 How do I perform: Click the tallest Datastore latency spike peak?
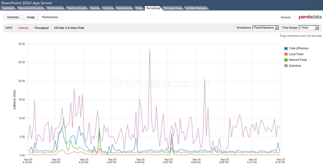tap(150, 50)
